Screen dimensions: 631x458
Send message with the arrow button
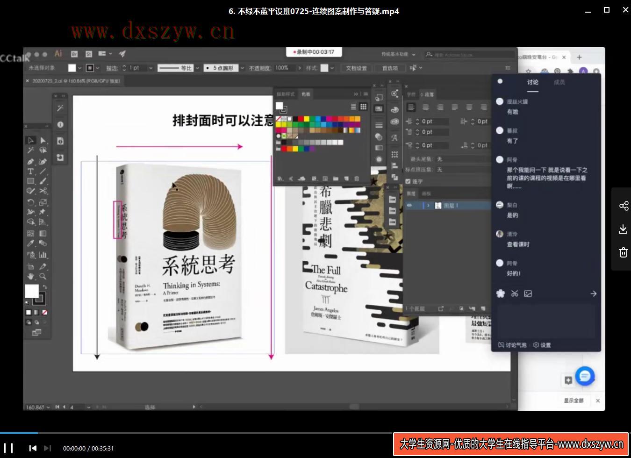point(593,293)
